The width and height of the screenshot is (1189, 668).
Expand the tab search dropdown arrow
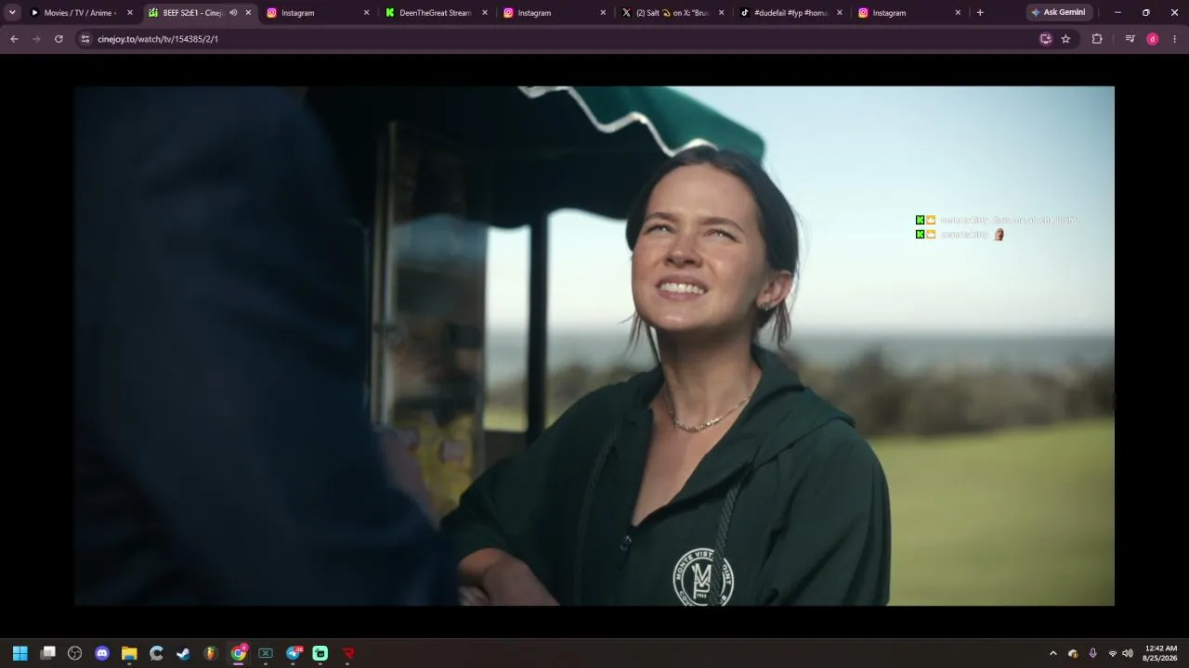tap(12, 13)
